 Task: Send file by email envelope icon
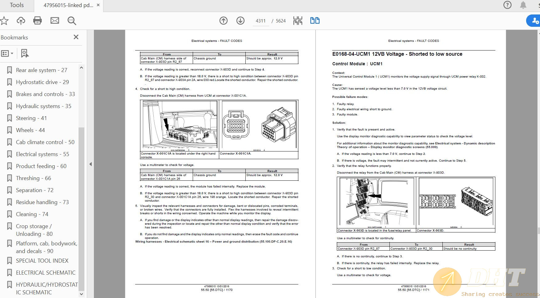tap(55, 21)
